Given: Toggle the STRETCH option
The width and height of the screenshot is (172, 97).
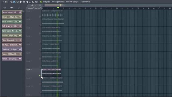Looking at the screenshot, I should click(41, 8).
